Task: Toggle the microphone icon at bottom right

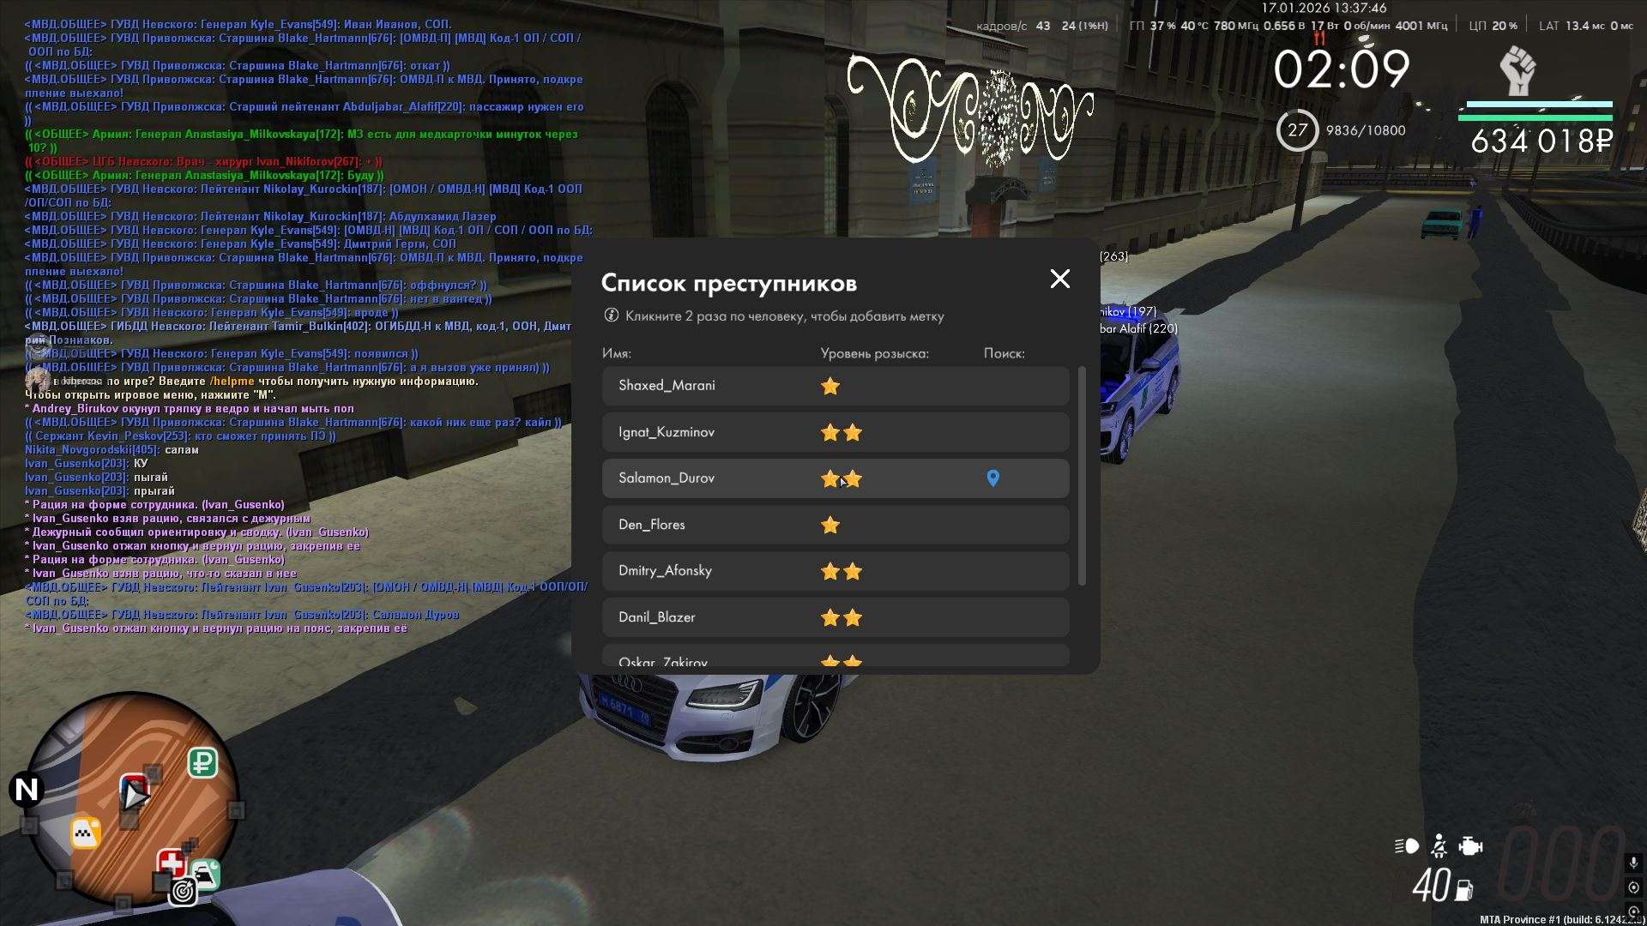Action: tap(1633, 863)
